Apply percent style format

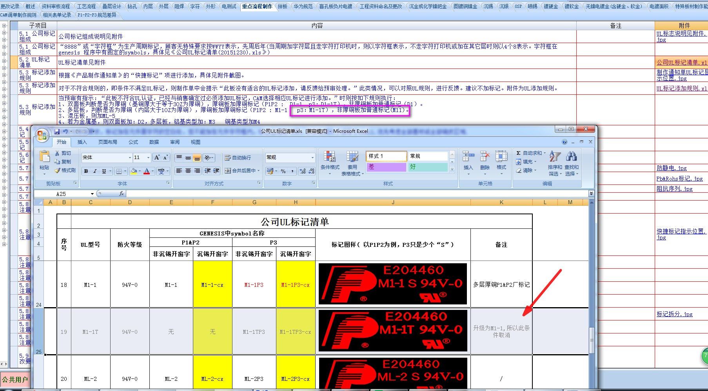click(283, 171)
